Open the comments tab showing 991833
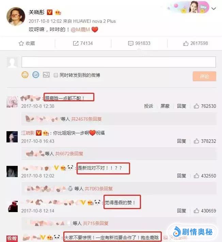The image size is (222, 242). coord(139,44)
